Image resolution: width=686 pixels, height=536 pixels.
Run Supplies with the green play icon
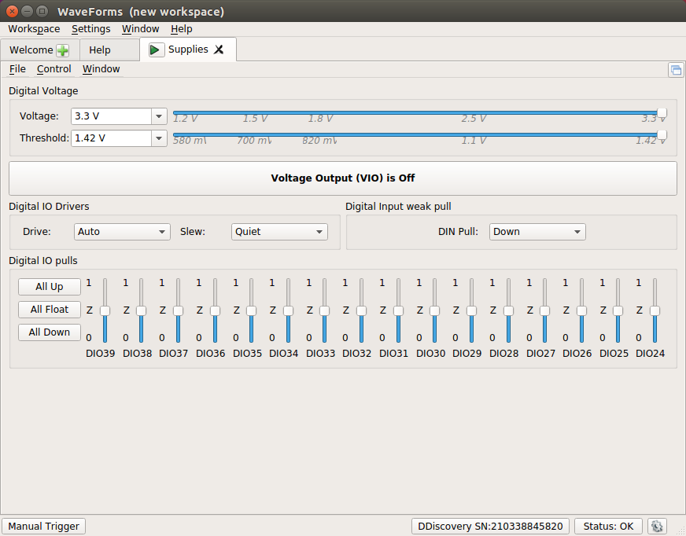[157, 50]
